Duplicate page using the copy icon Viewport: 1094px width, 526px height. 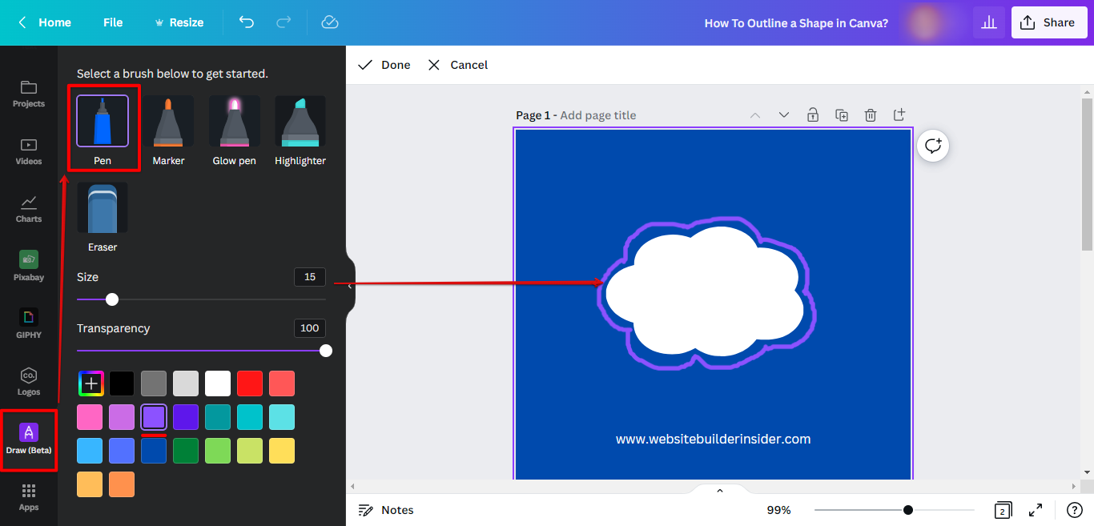pyautogui.click(x=842, y=115)
